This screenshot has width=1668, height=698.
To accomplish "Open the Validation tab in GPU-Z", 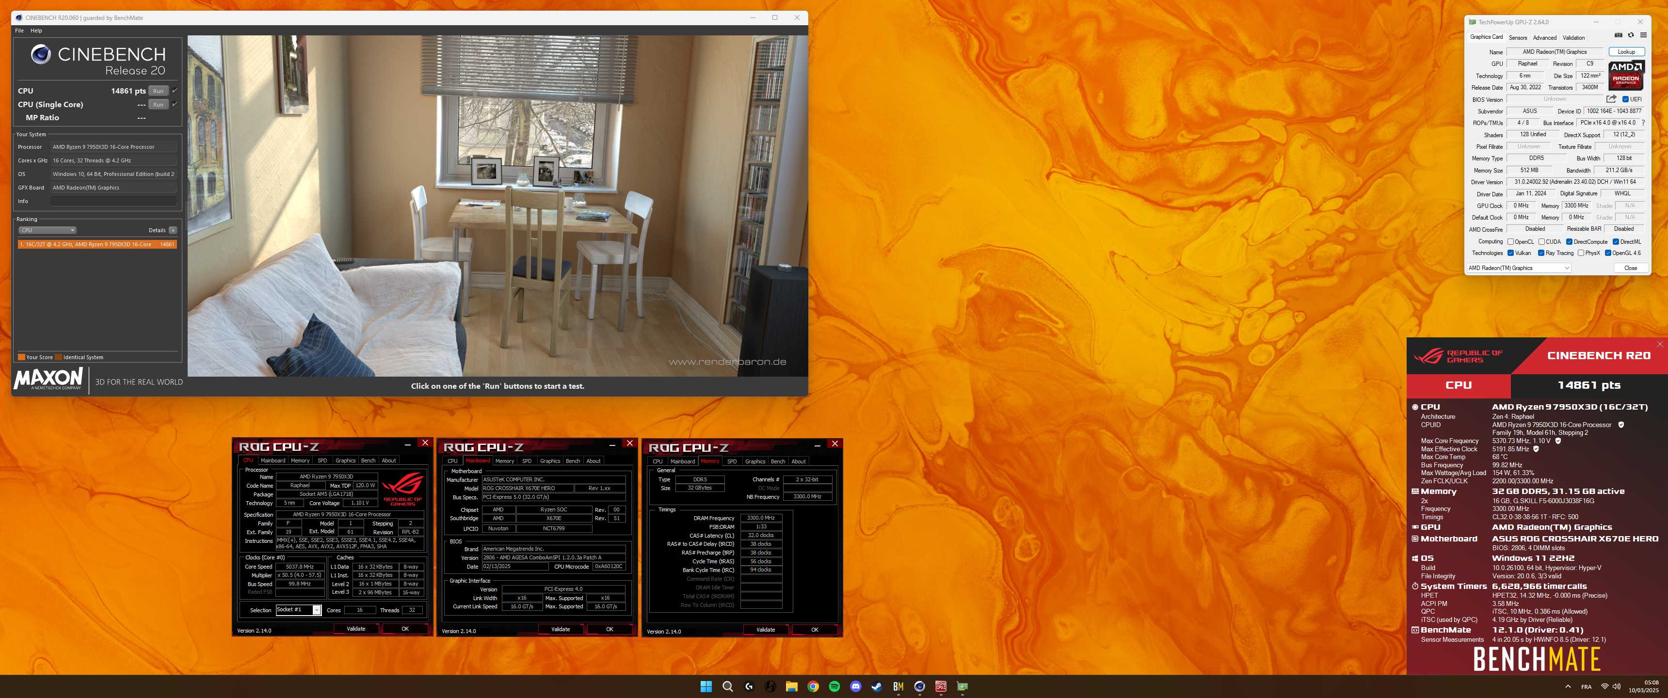I will (1573, 37).
